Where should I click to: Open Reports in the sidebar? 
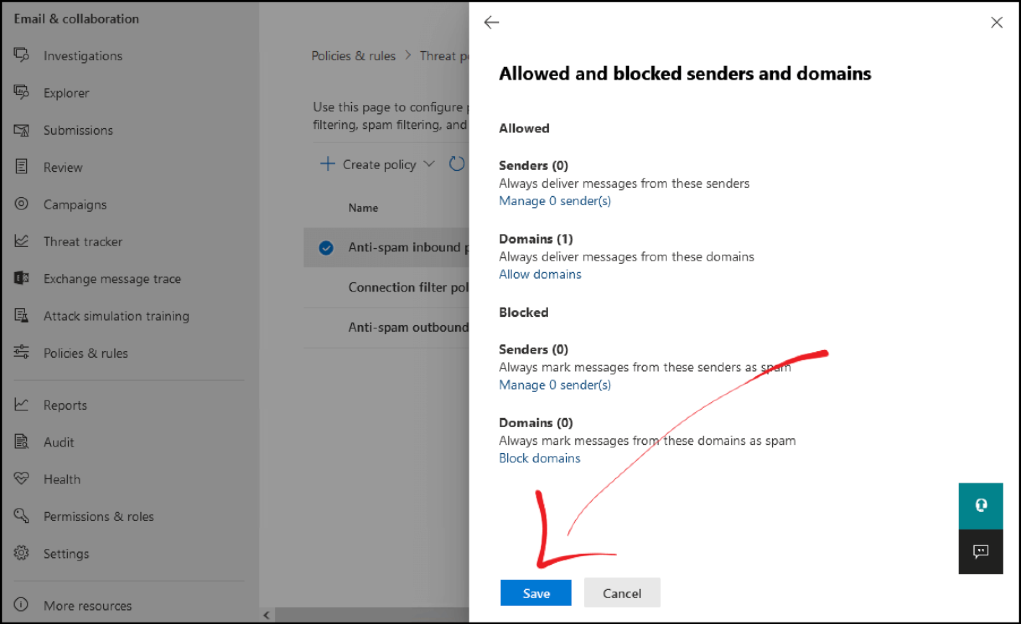(x=65, y=405)
